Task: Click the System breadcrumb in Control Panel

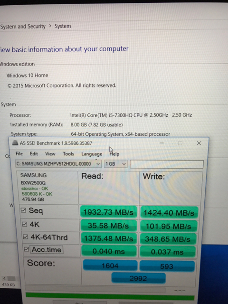Action: [63, 26]
